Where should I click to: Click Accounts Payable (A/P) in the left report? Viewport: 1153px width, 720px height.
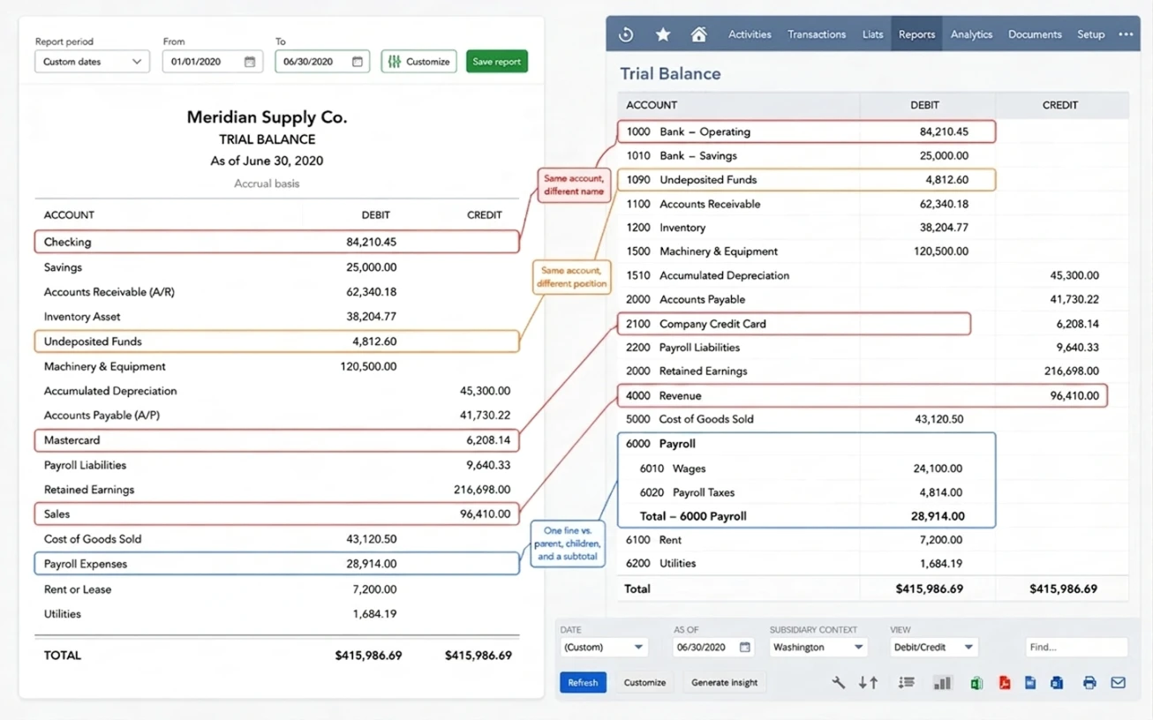pyautogui.click(x=102, y=416)
